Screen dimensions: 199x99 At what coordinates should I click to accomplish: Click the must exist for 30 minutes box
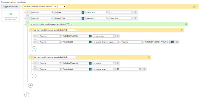[x=10, y=16]
